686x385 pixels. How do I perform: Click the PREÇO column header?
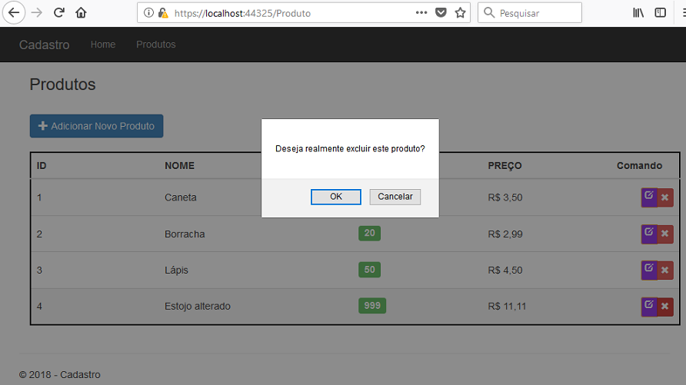(505, 166)
